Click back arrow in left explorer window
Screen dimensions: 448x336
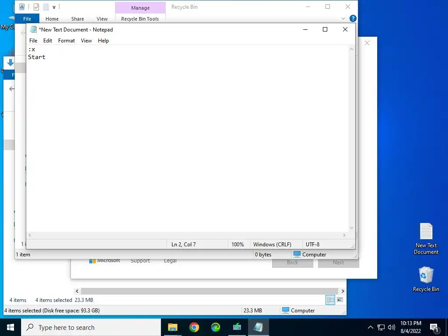[12, 89]
